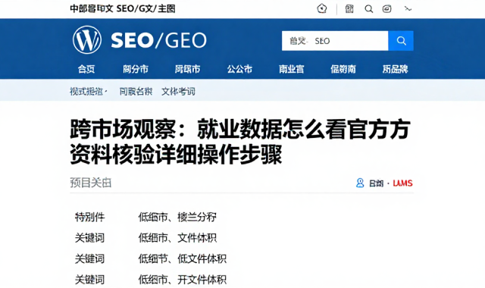Open the second nav item ending 分市

coord(136,69)
